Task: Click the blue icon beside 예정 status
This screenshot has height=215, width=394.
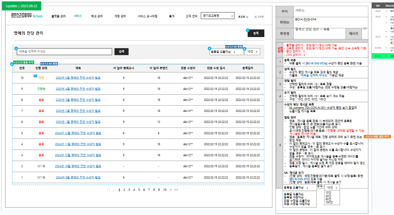Action: pyautogui.click(x=35, y=76)
